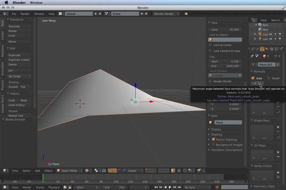Viewport: 286px width, 190px height.
Task: Open the Particles tab icon
Action: [276, 49]
